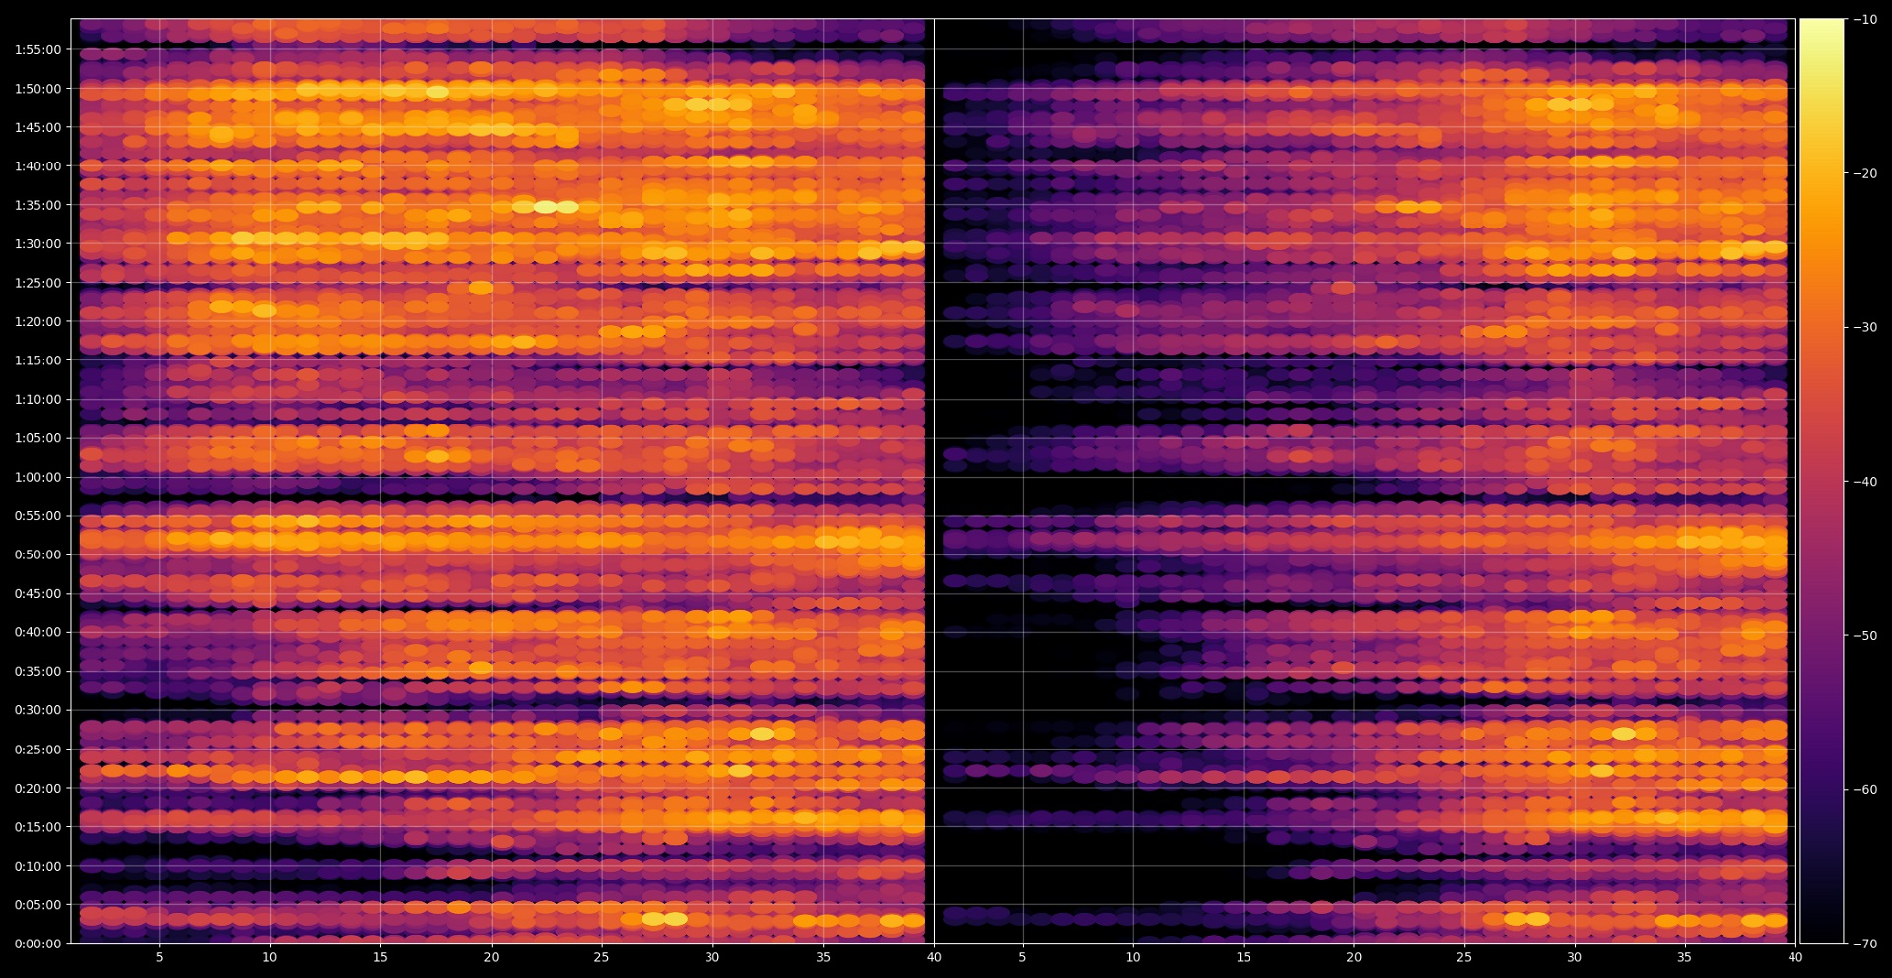Select x-axis label 10 under left heatmap
This screenshot has width=1892, height=978.
click(x=269, y=957)
